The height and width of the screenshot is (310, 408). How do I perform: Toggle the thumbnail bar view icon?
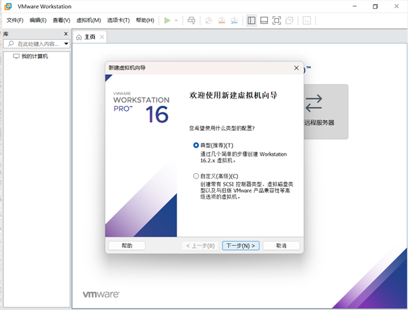tap(264, 20)
